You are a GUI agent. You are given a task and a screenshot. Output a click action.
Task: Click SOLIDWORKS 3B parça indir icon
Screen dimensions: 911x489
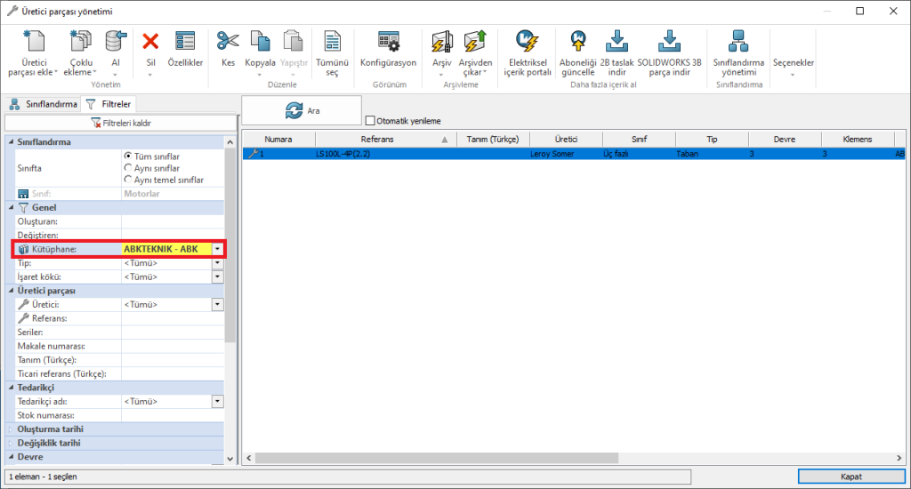click(x=669, y=41)
